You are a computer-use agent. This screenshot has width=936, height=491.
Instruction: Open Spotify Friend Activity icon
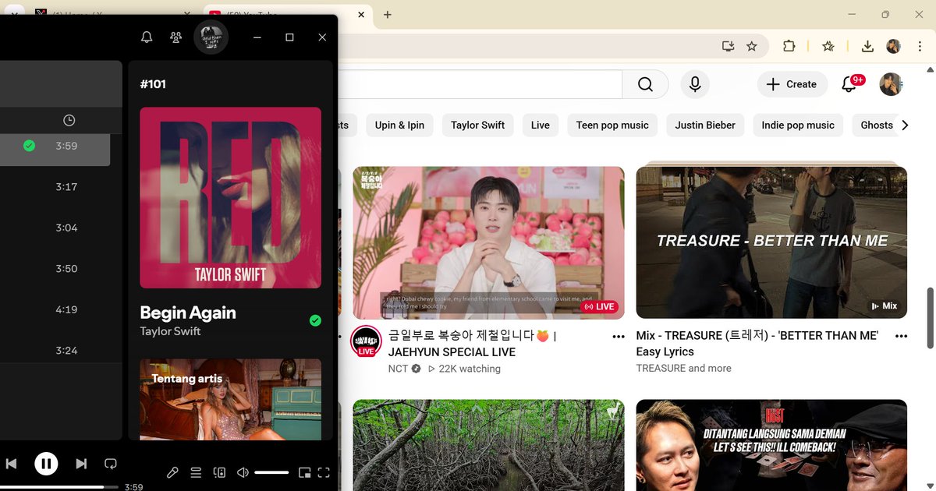click(176, 37)
